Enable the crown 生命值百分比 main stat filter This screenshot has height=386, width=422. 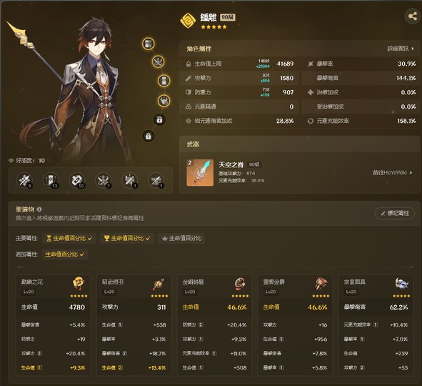181,238
